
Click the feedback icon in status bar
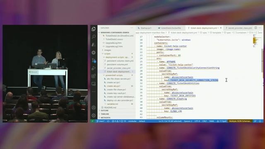pos(255,121)
